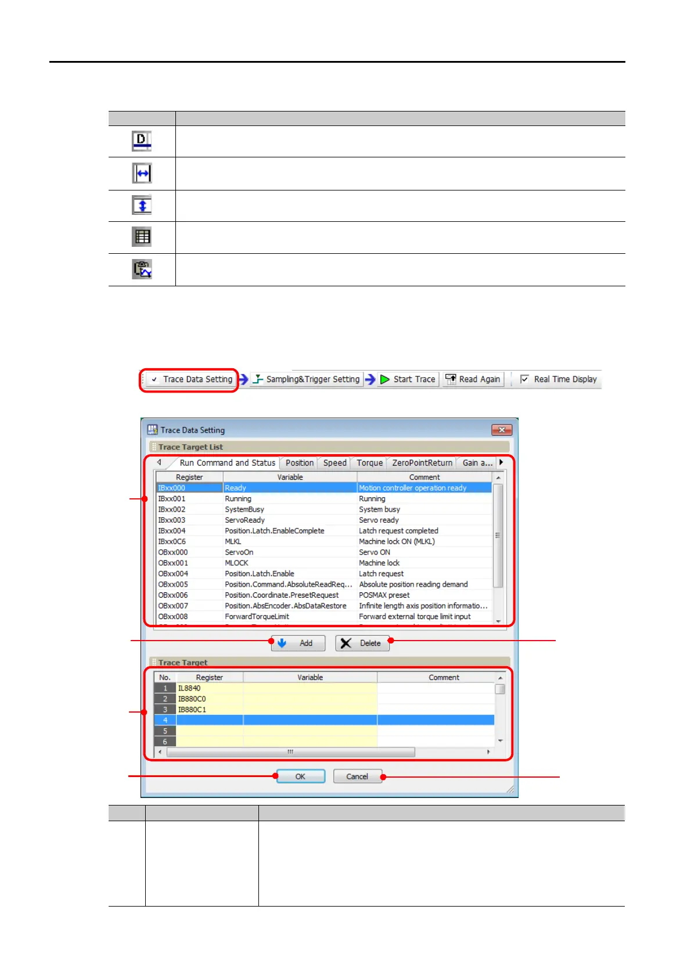Viewport: 691px width, 978px height.
Task: Switch to the Torque tab
Action: pyautogui.click(x=369, y=463)
